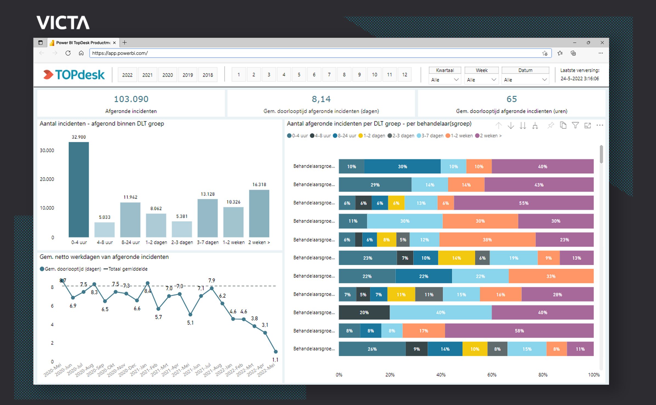Click the 103.090 Afgeronde incidenten card

[x=131, y=103]
